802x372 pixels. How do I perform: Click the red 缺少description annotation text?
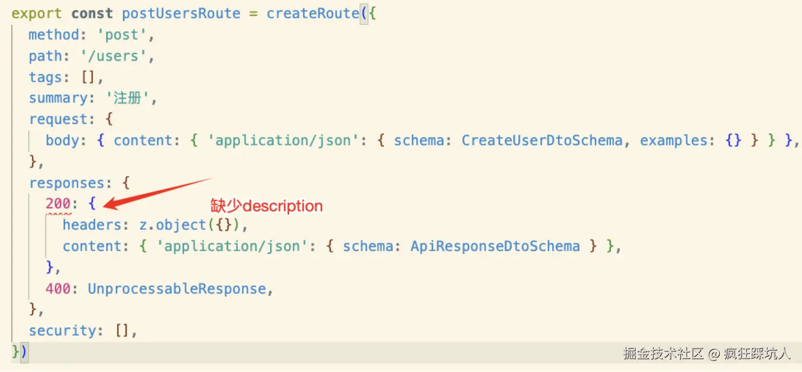(266, 206)
